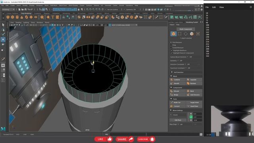Toggle Highlight Backfaces checkbox
This screenshot has width=254, height=143.
pos(172,50)
